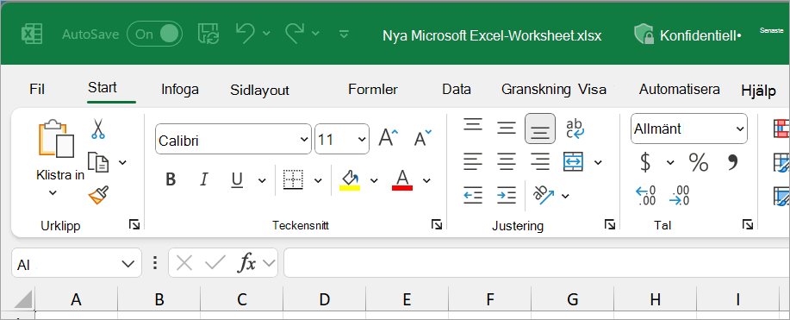Open the Fil tab

[37, 90]
